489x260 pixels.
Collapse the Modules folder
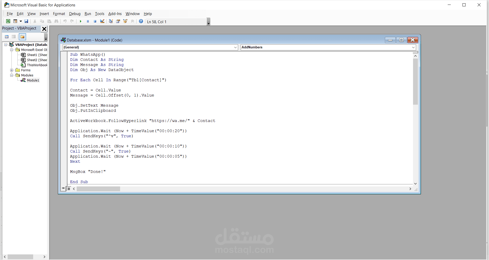[x=11, y=75]
